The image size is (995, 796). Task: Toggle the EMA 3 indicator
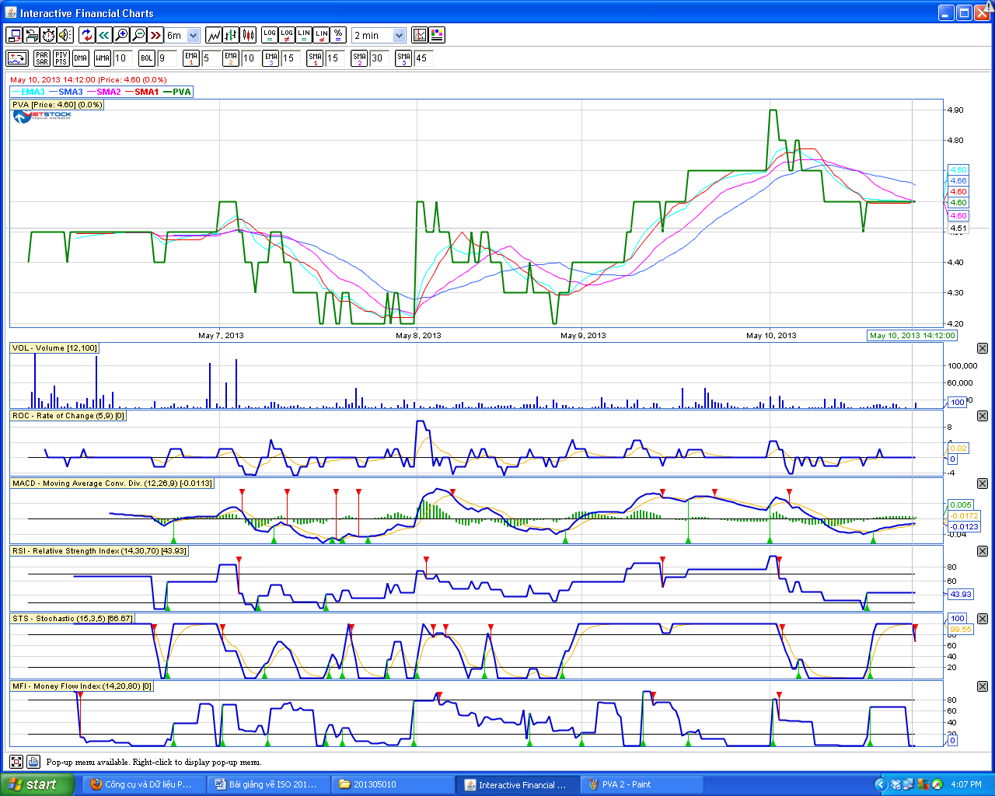(x=271, y=58)
